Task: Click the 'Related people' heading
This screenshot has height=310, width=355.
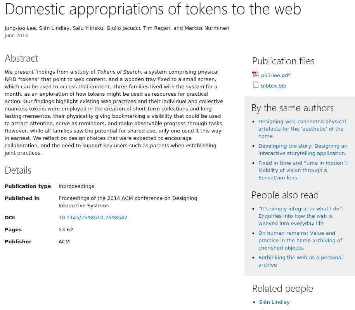Action: (x=282, y=289)
